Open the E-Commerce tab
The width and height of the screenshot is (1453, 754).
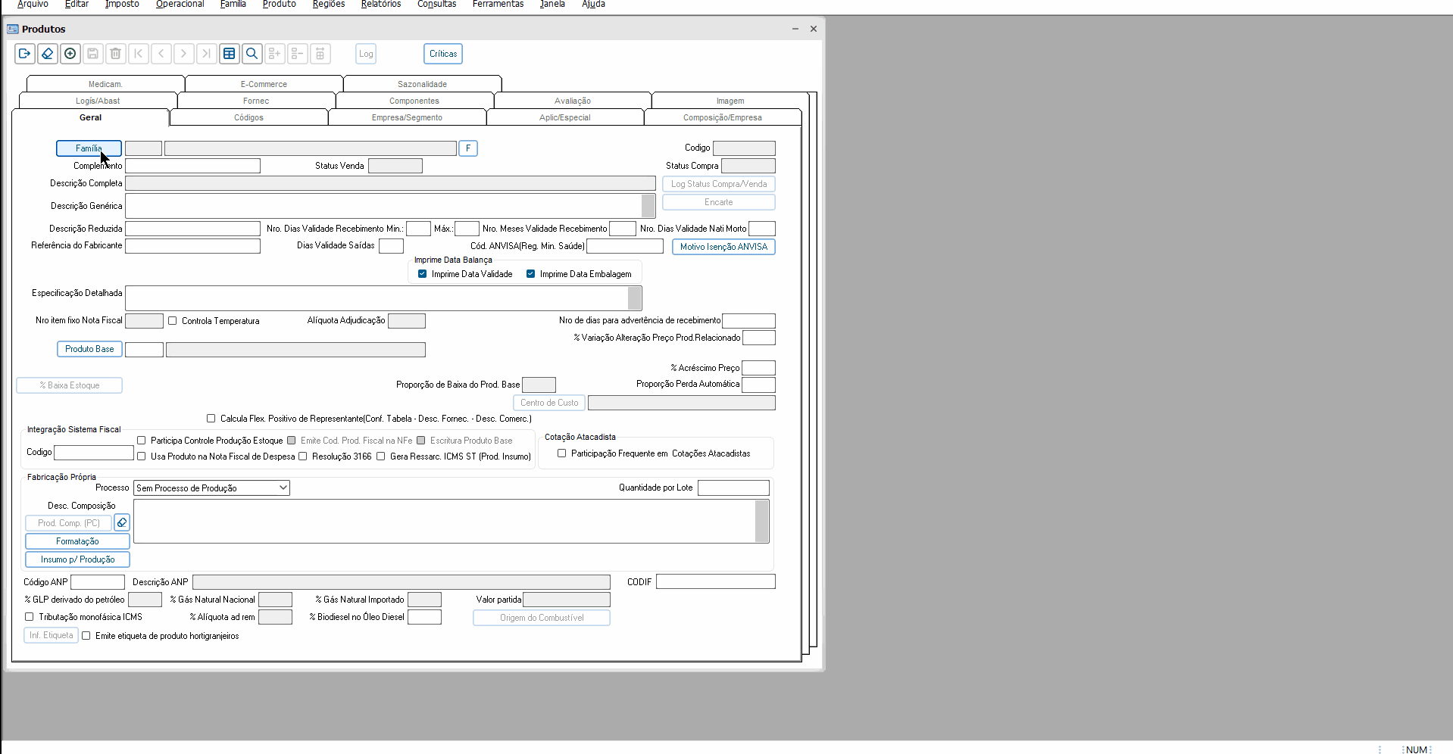point(264,84)
